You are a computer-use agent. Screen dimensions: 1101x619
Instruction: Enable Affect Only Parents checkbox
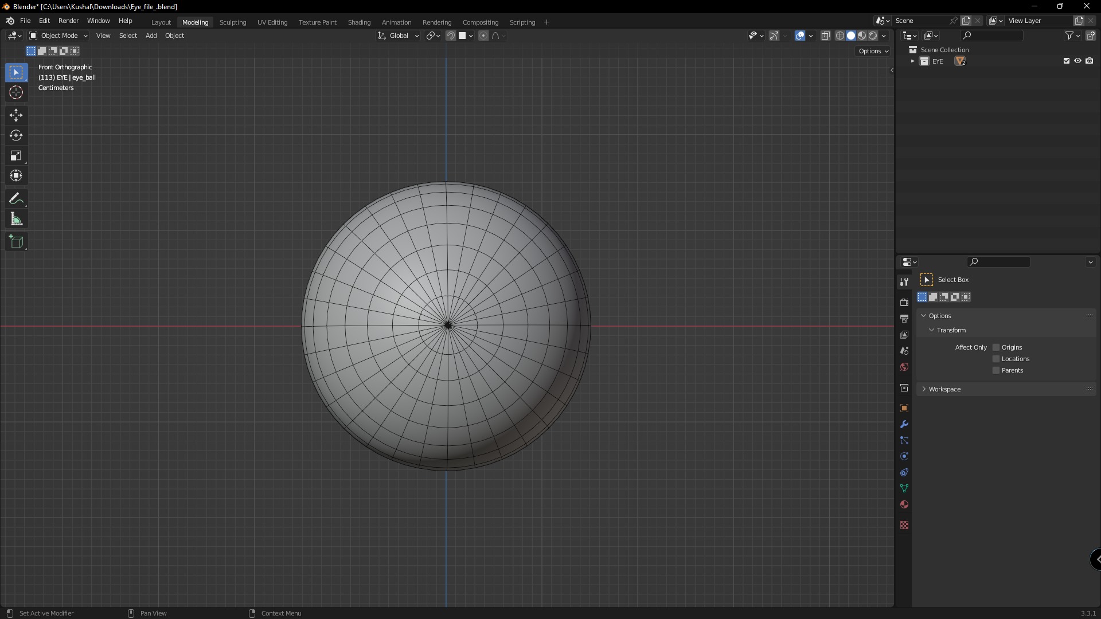tap(996, 370)
